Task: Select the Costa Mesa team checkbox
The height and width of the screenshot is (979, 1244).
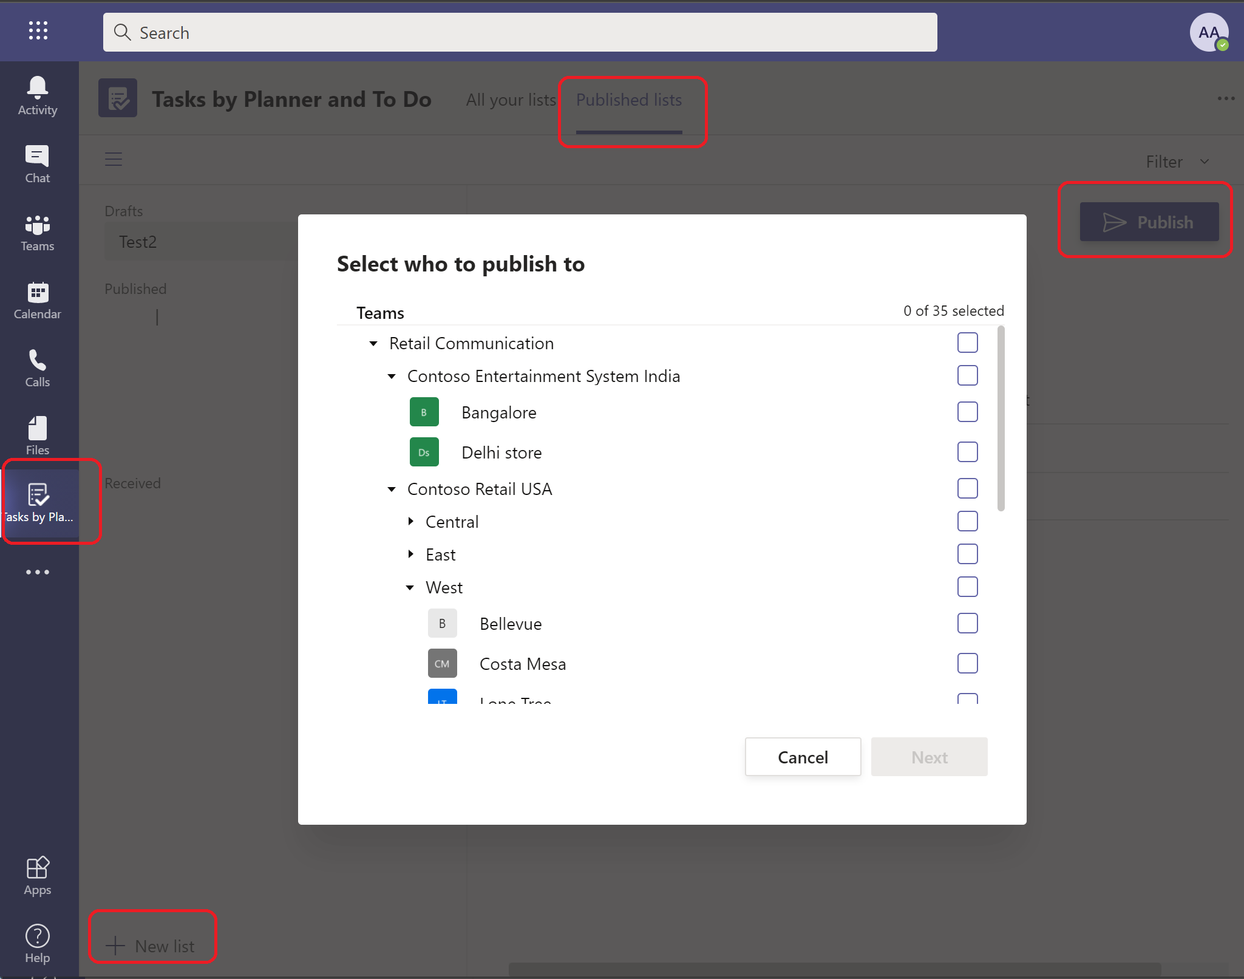Action: click(967, 664)
